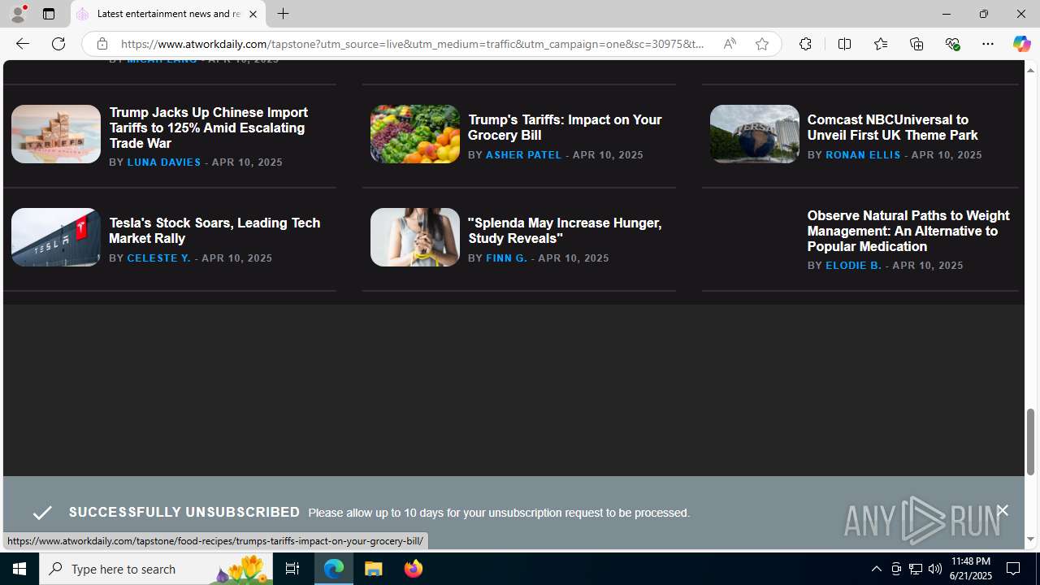Screen dimensions: 1040x585
Task: Click the scrollbar up arrow
Action: pos(1030,70)
